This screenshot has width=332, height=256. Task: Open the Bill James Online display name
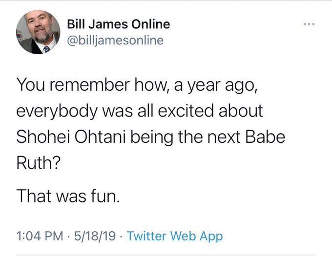(119, 24)
